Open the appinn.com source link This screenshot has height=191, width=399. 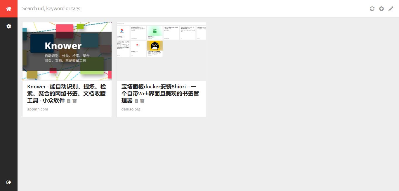37,109
